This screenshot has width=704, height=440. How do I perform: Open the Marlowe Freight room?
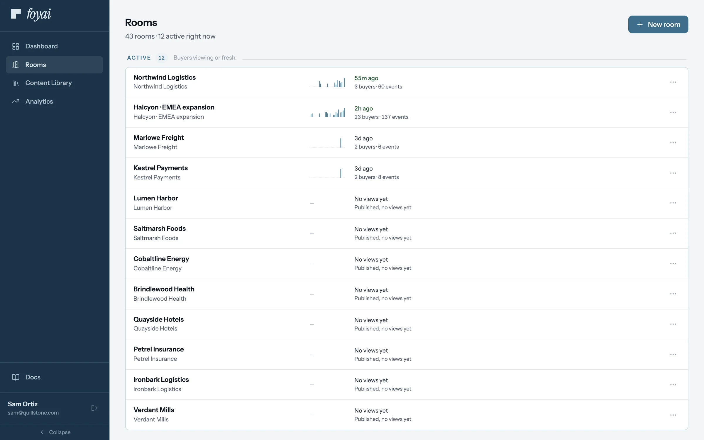point(158,138)
